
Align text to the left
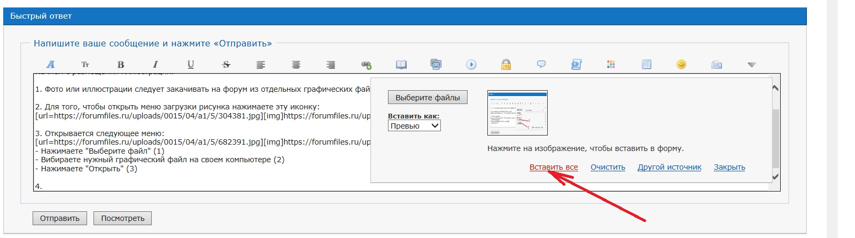tap(261, 65)
